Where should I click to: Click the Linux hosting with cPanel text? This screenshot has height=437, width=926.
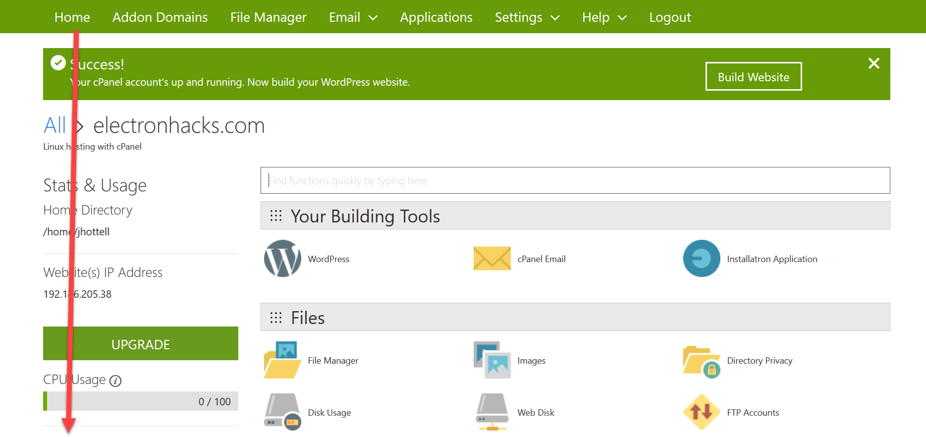pos(92,147)
